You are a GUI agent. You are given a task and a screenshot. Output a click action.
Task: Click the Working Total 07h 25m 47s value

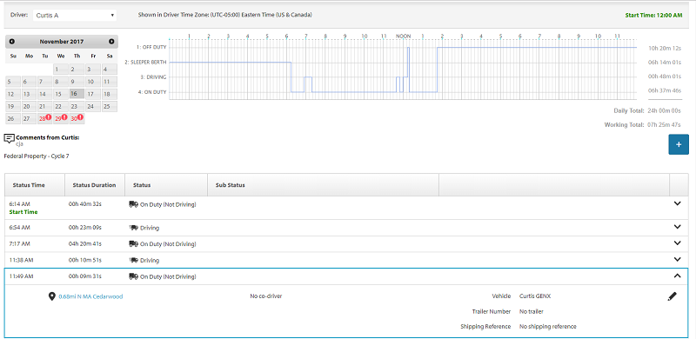(x=665, y=125)
